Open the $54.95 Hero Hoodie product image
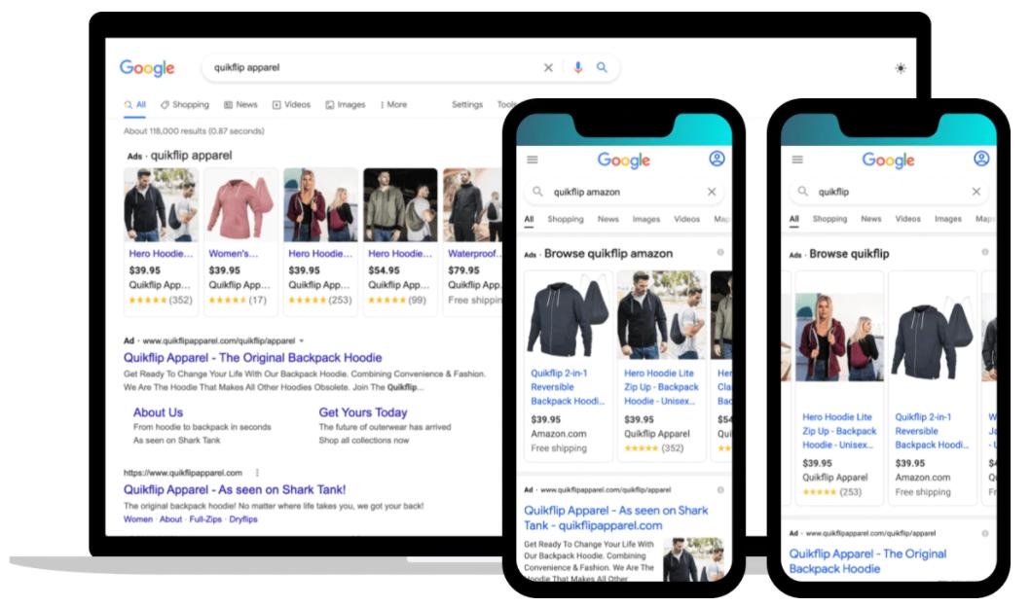This screenshot has height=607, width=1031. tap(400, 205)
